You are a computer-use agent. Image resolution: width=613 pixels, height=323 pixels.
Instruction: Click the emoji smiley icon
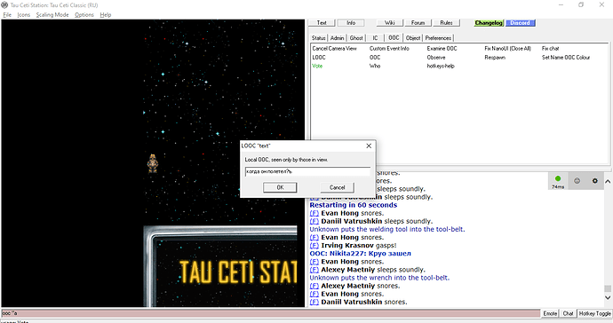tap(577, 181)
